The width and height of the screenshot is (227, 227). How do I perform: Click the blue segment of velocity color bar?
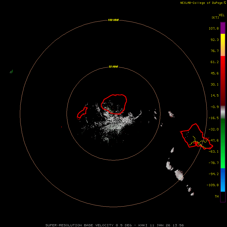(x=223, y=180)
